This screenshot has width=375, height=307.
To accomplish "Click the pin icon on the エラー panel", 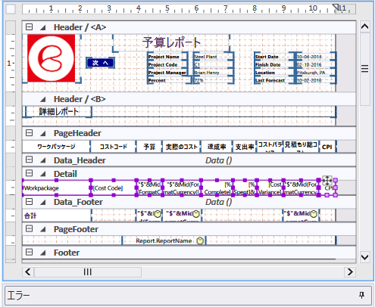I will 361,295.
